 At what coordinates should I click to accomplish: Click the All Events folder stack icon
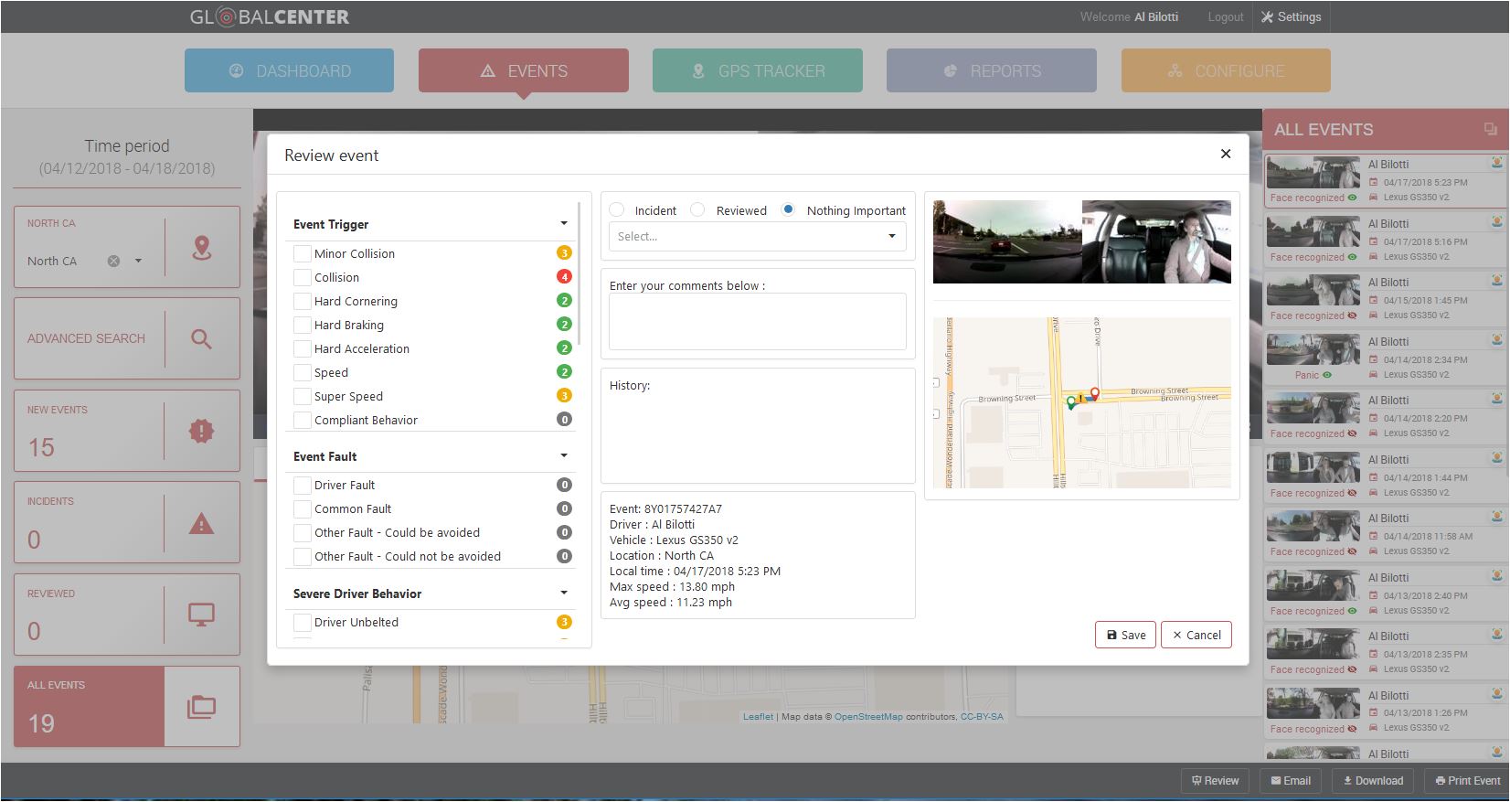[x=201, y=706]
